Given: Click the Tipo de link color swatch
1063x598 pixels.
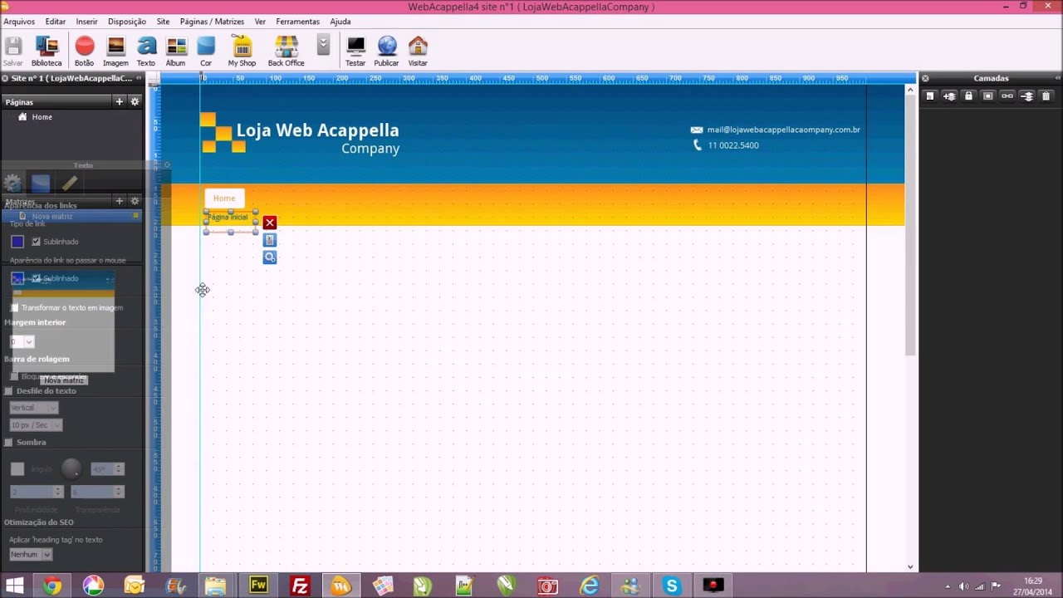Looking at the screenshot, I should [17, 242].
